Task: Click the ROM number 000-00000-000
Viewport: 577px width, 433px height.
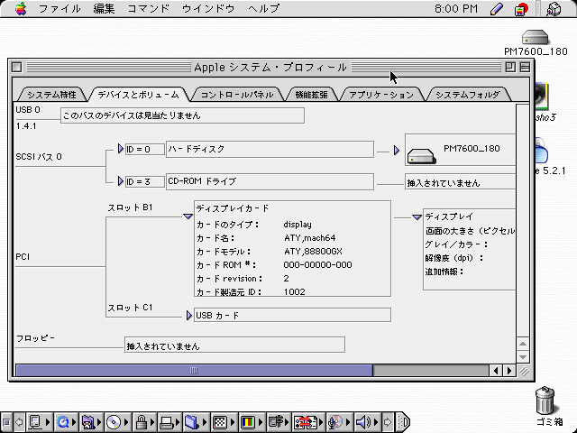Action: pos(317,264)
